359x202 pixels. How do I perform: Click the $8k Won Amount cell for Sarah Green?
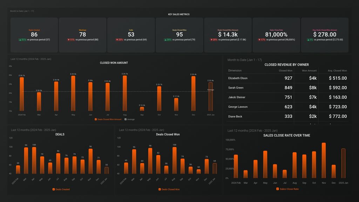tap(313, 88)
